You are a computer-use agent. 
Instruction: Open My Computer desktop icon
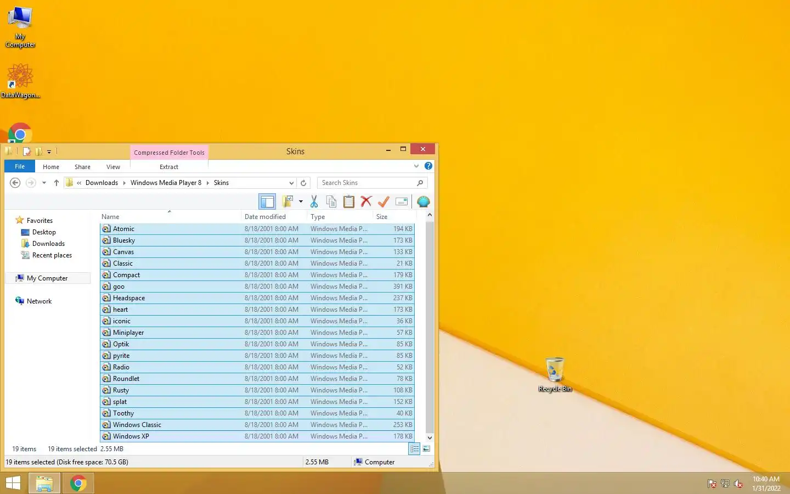tap(20, 26)
